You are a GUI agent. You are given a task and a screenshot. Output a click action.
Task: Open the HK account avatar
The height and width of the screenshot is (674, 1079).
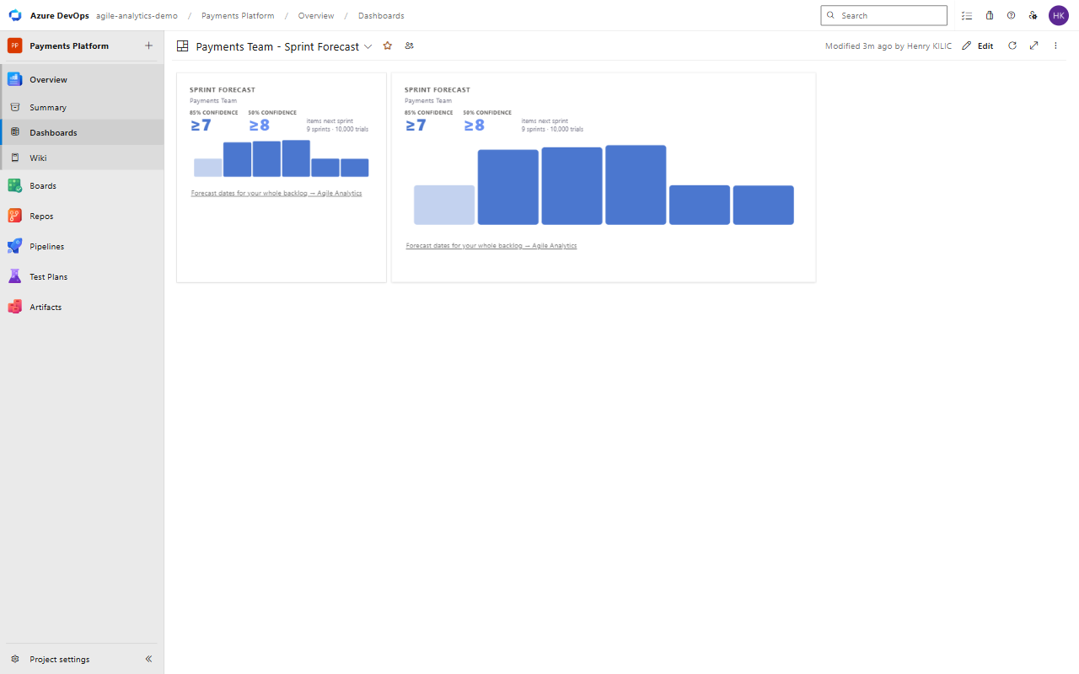[1059, 15]
